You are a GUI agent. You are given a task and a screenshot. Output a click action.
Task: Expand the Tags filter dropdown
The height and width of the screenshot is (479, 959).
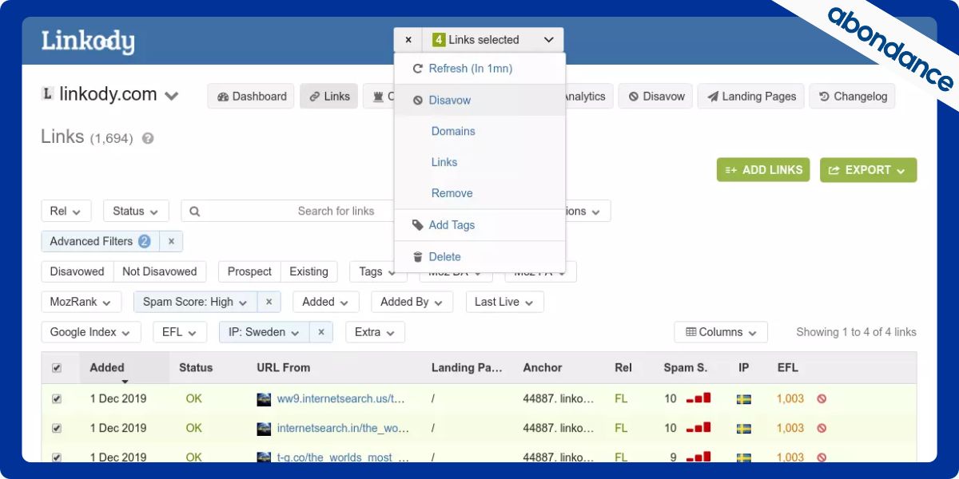(378, 271)
